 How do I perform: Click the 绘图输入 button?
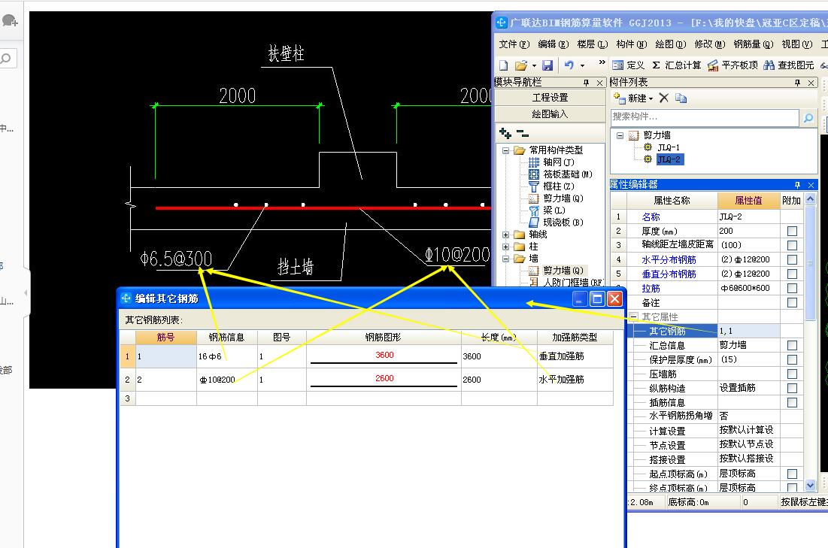pos(550,114)
